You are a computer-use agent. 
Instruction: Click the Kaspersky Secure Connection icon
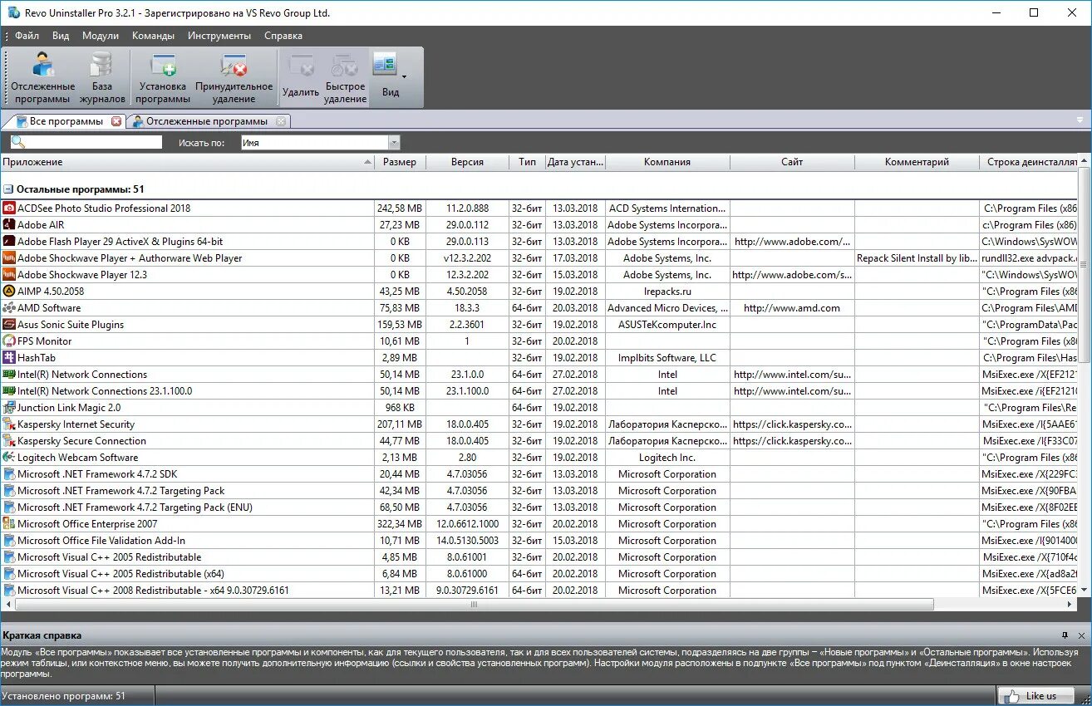click(x=9, y=441)
